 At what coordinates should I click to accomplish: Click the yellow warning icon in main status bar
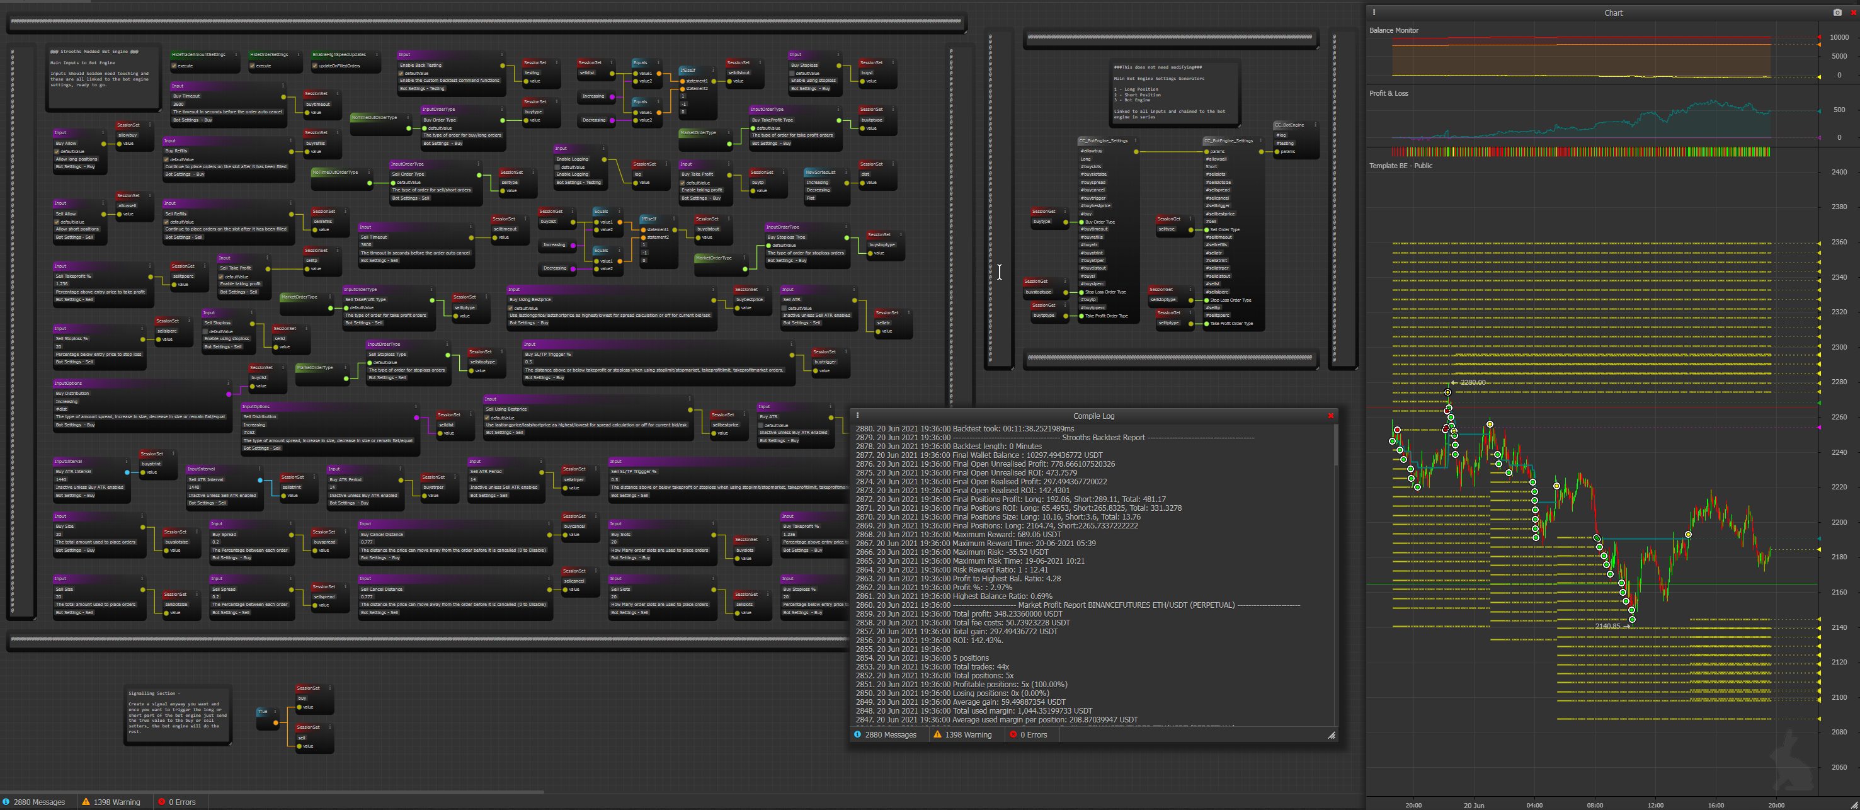point(86,801)
